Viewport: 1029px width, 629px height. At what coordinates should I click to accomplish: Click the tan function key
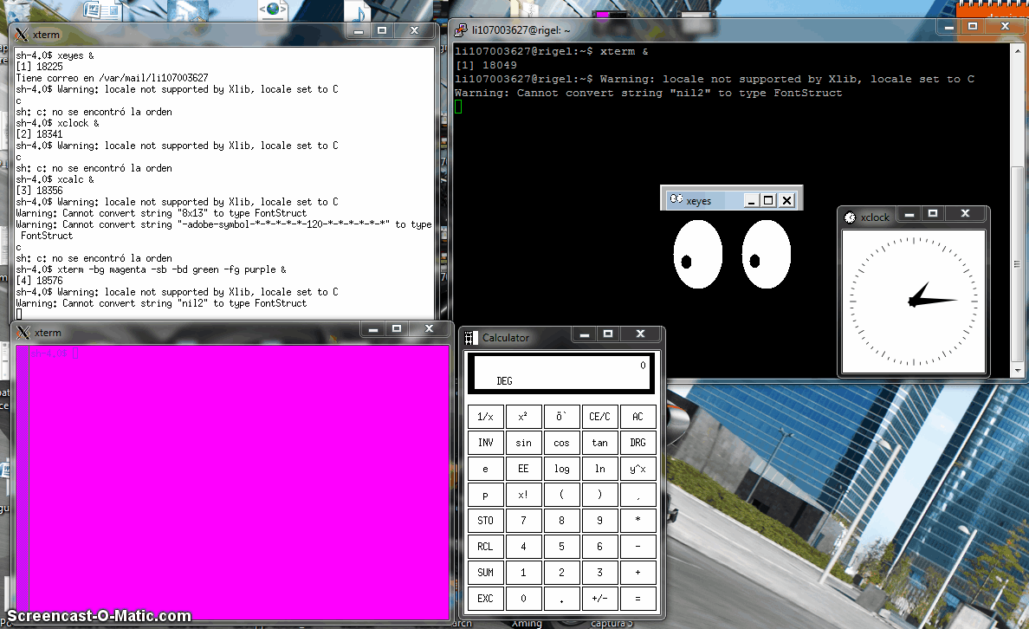pos(599,443)
